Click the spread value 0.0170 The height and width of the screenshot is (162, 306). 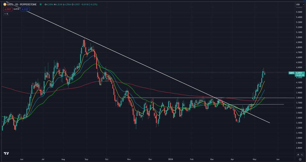coord(16,9)
